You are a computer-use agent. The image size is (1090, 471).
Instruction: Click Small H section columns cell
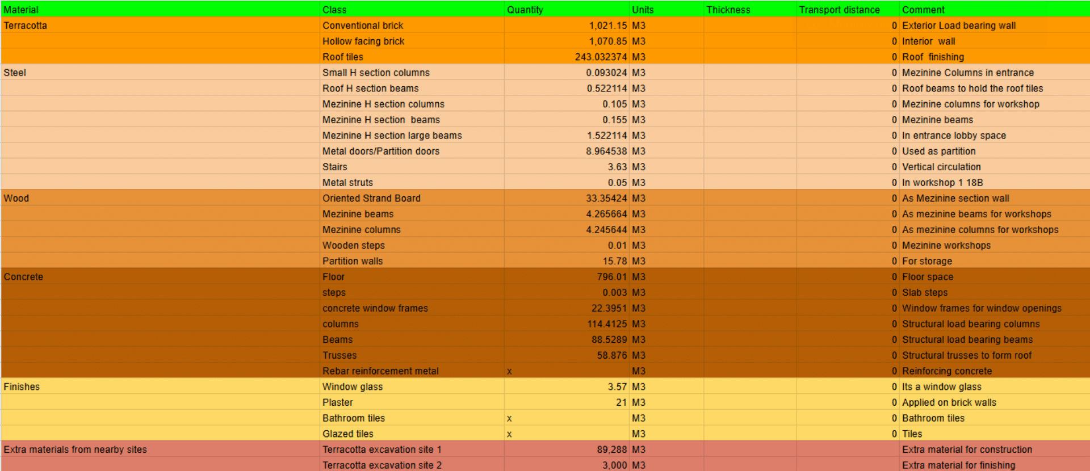coord(412,73)
